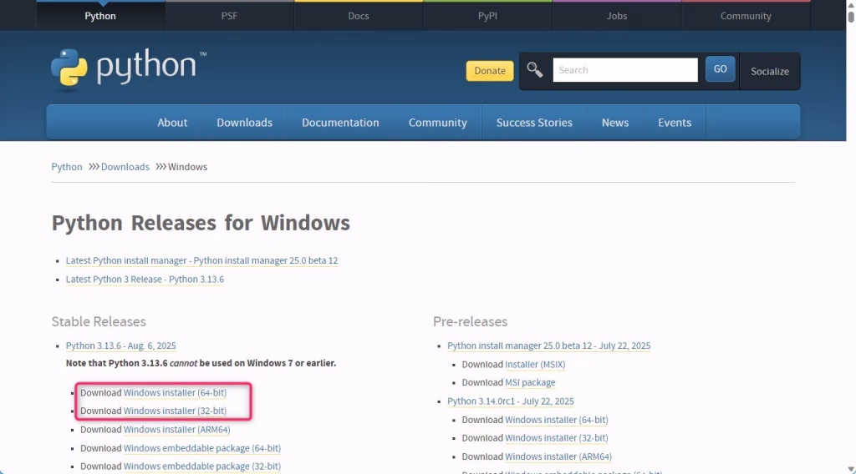Screen dimensions: 856x474
Task: Open the top bar Community tab
Action: pos(746,16)
